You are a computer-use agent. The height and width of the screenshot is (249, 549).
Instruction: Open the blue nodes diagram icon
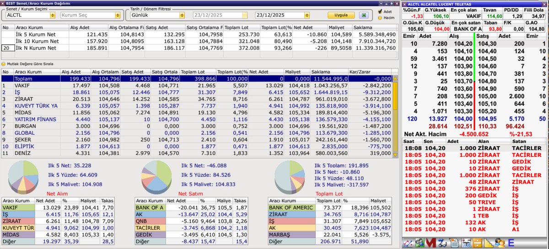(442, 243)
